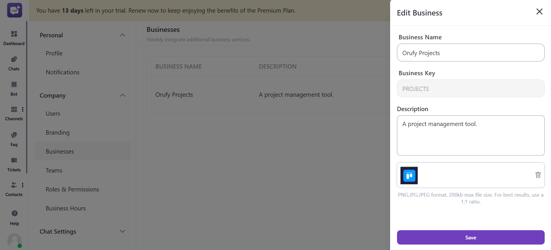Close the Edit Business panel

[539, 11]
